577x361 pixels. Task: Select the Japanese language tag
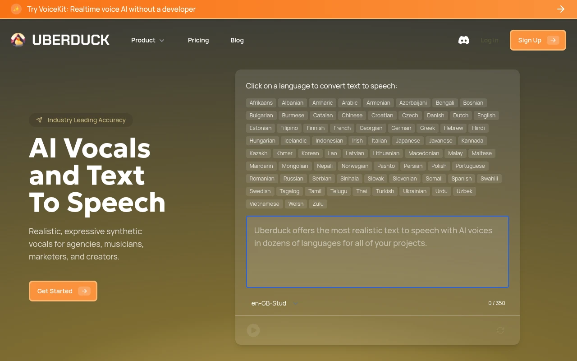(408, 141)
